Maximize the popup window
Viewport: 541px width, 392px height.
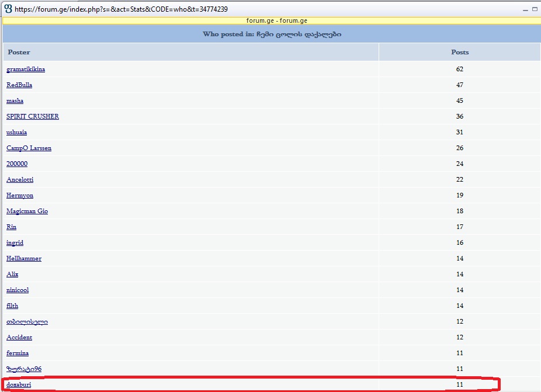535,9
